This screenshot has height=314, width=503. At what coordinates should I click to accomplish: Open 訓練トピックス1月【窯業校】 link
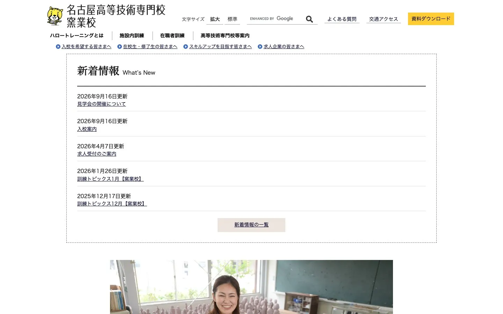tap(110, 179)
